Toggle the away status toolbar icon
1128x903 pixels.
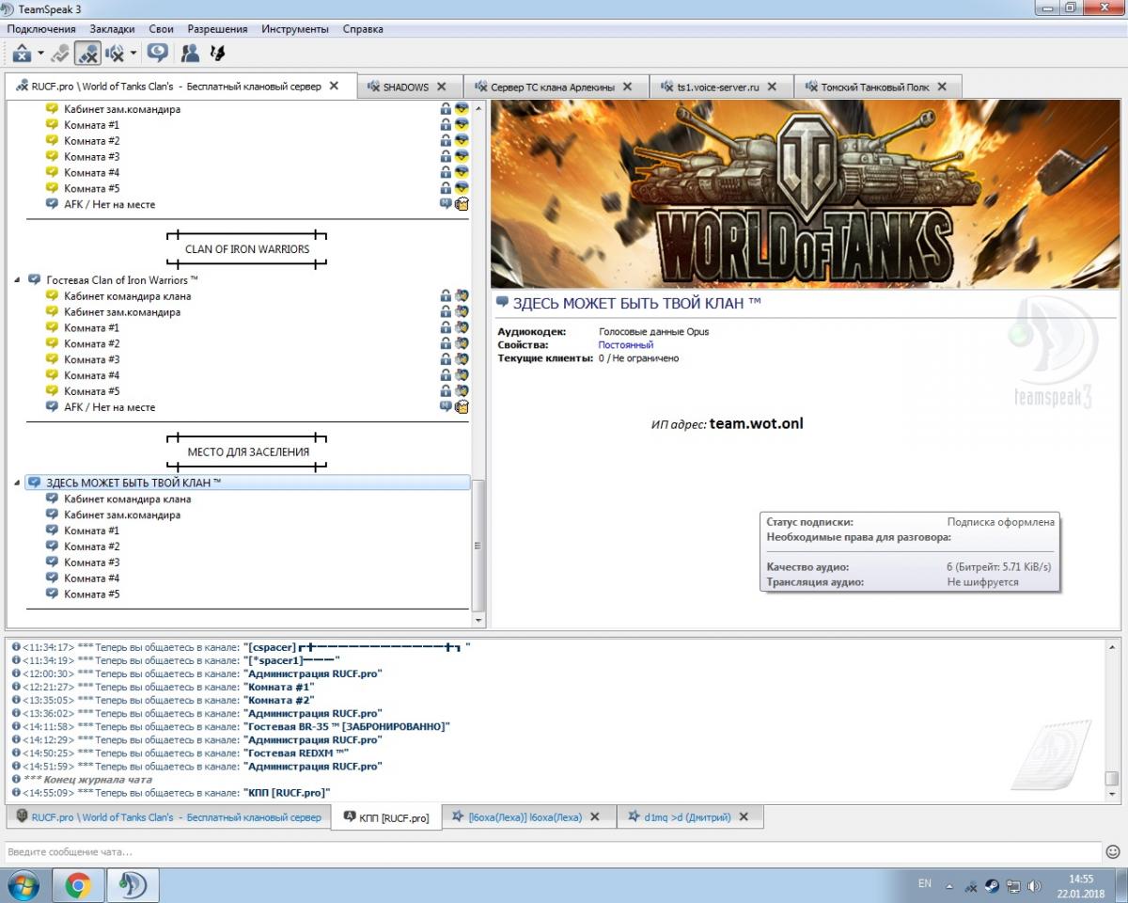[x=61, y=54]
